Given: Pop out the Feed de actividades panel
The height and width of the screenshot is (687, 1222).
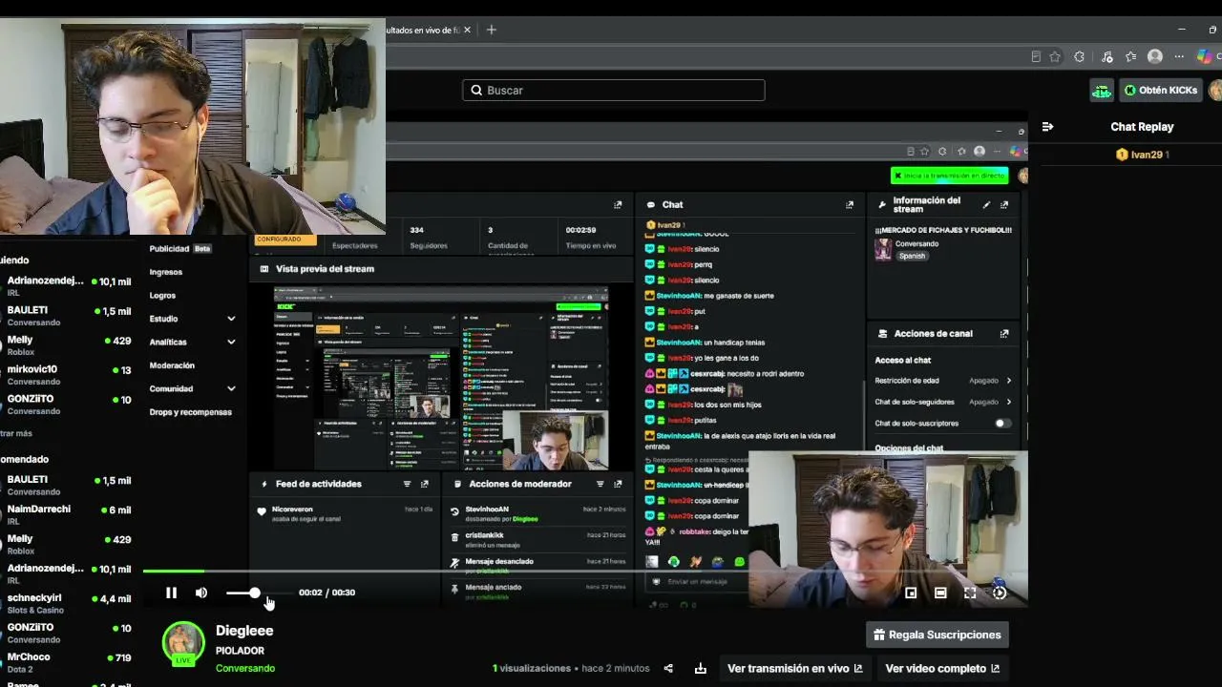Looking at the screenshot, I should coord(425,484).
